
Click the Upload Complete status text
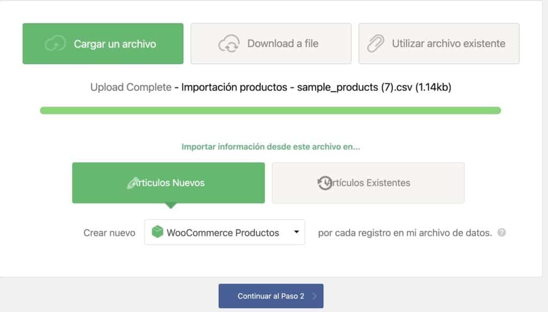coord(131,87)
